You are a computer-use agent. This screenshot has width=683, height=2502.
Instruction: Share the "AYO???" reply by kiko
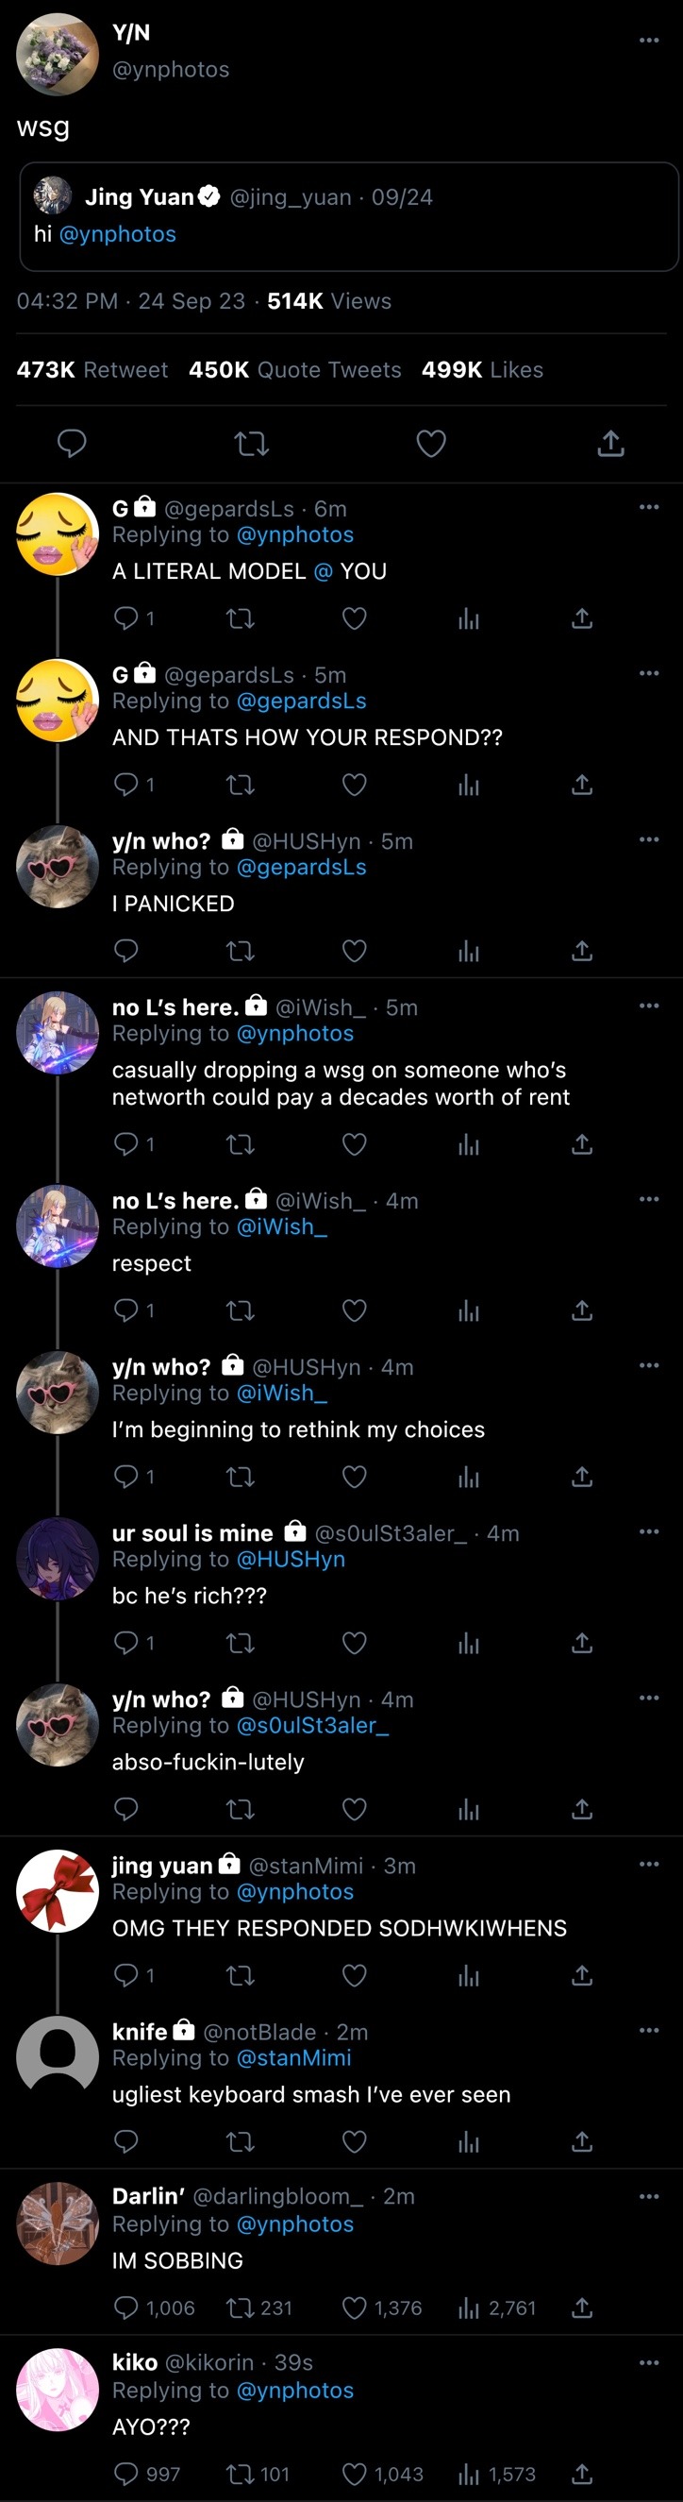(x=581, y=2474)
